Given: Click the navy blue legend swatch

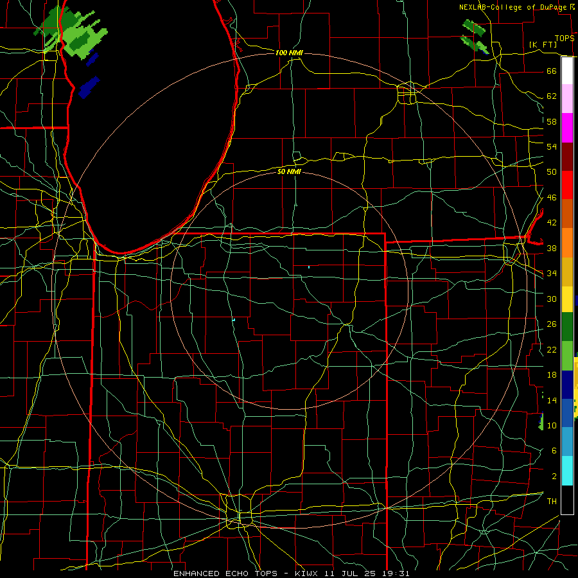Looking at the screenshot, I should point(567,385).
